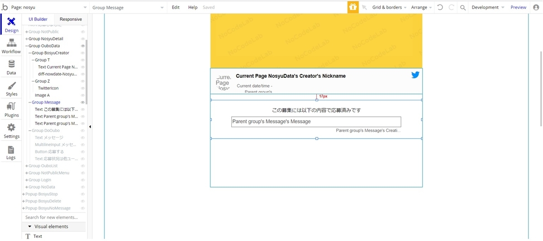Click the Twitter bird icon on canvas
543x241 pixels.
tap(415, 75)
